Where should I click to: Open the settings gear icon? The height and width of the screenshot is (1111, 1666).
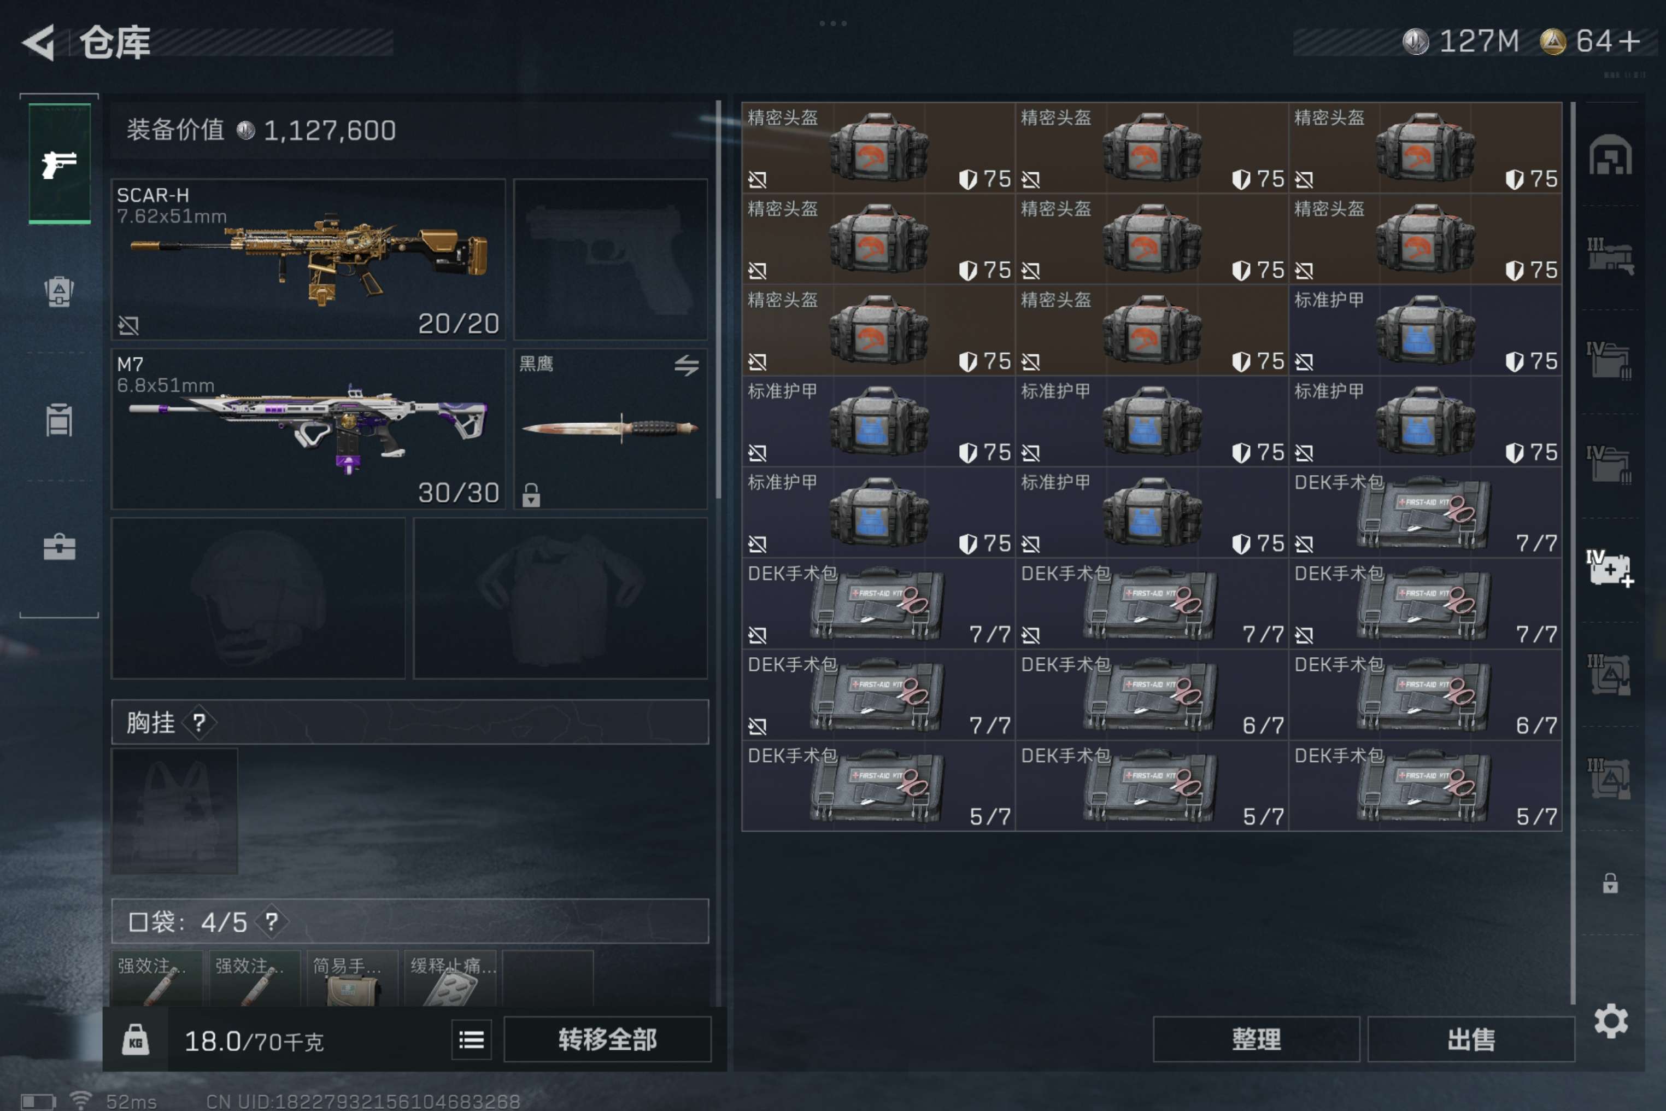[x=1611, y=1020]
